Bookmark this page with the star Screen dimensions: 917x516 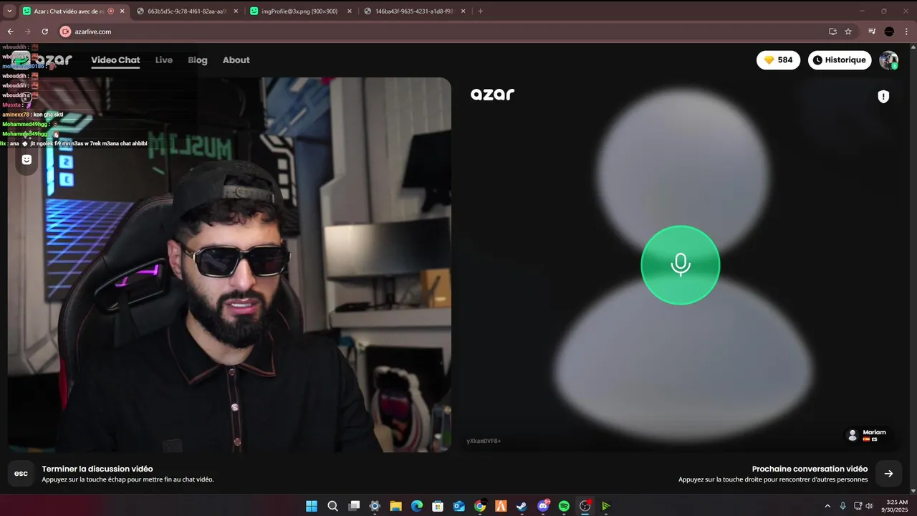(848, 32)
